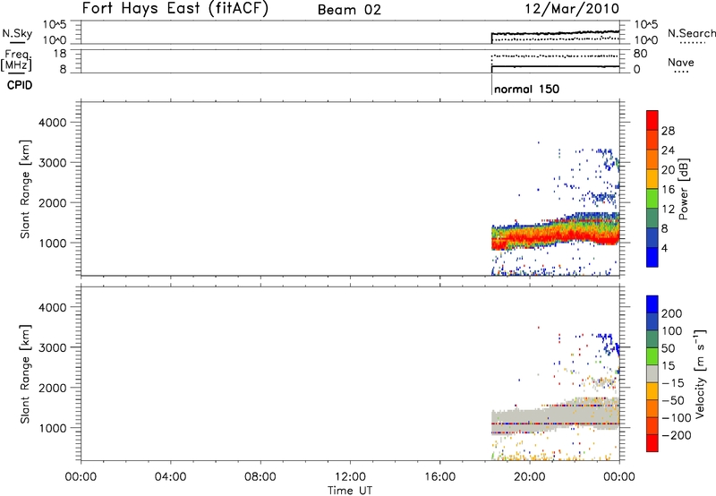Click the solid frequency line in the Freq panel

555,66
